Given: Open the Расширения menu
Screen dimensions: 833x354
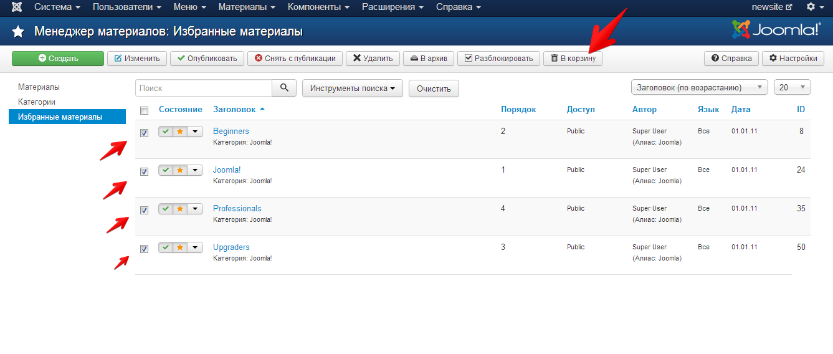Looking at the screenshot, I should 393,7.
